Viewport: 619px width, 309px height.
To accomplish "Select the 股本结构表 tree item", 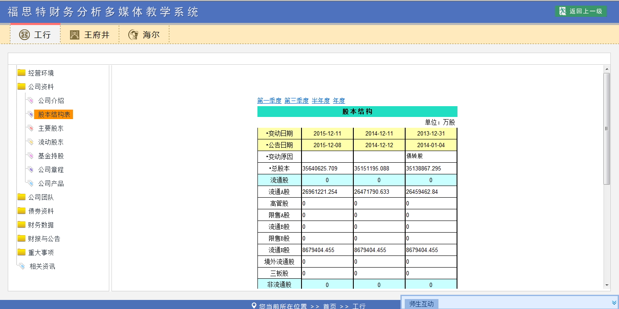I will pos(54,114).
